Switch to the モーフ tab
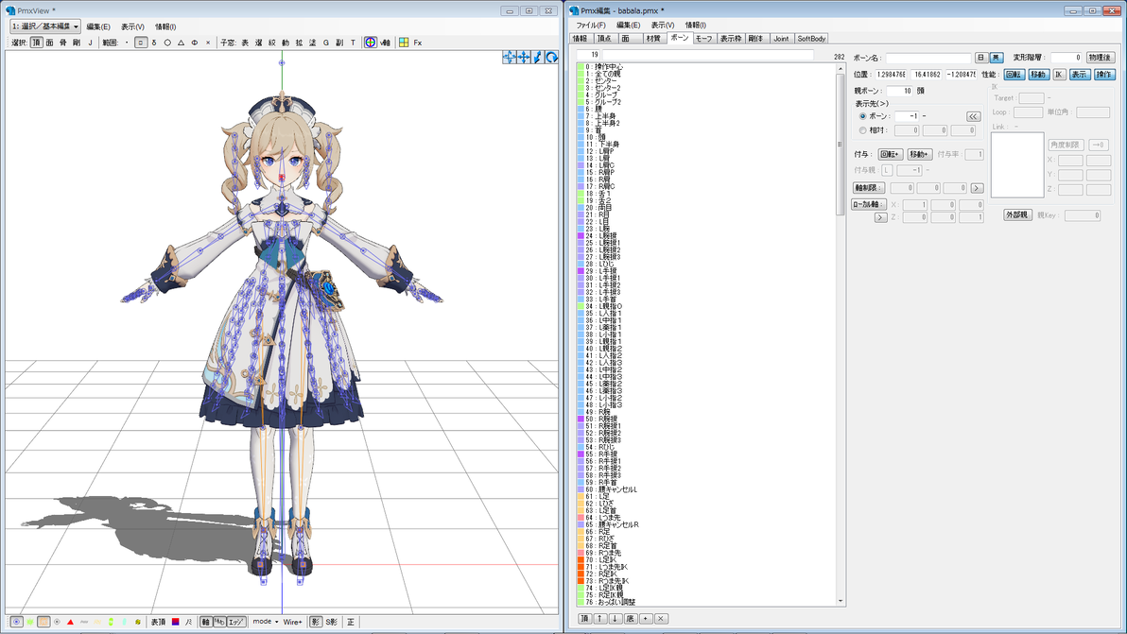Screen dimensions: 1127x634 click(x=704, y=39)
